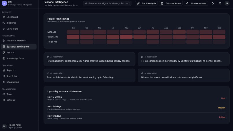The width and height of the screenshot is (233, 131).
Task: Select Google Ads January heatmap cell
Action: (x=73, y=37)
